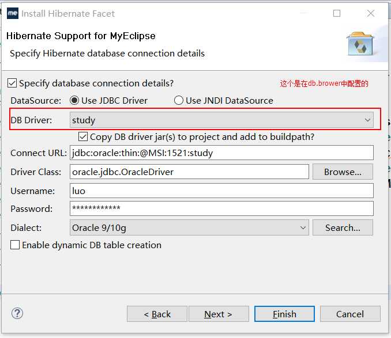This screenshot has width=391, height=338.
Task: Click the Connect URL input field
Action: [x=221, y=153]
